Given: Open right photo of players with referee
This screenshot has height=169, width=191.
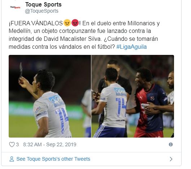Looking at the screenshot, I should pos(133,96).
